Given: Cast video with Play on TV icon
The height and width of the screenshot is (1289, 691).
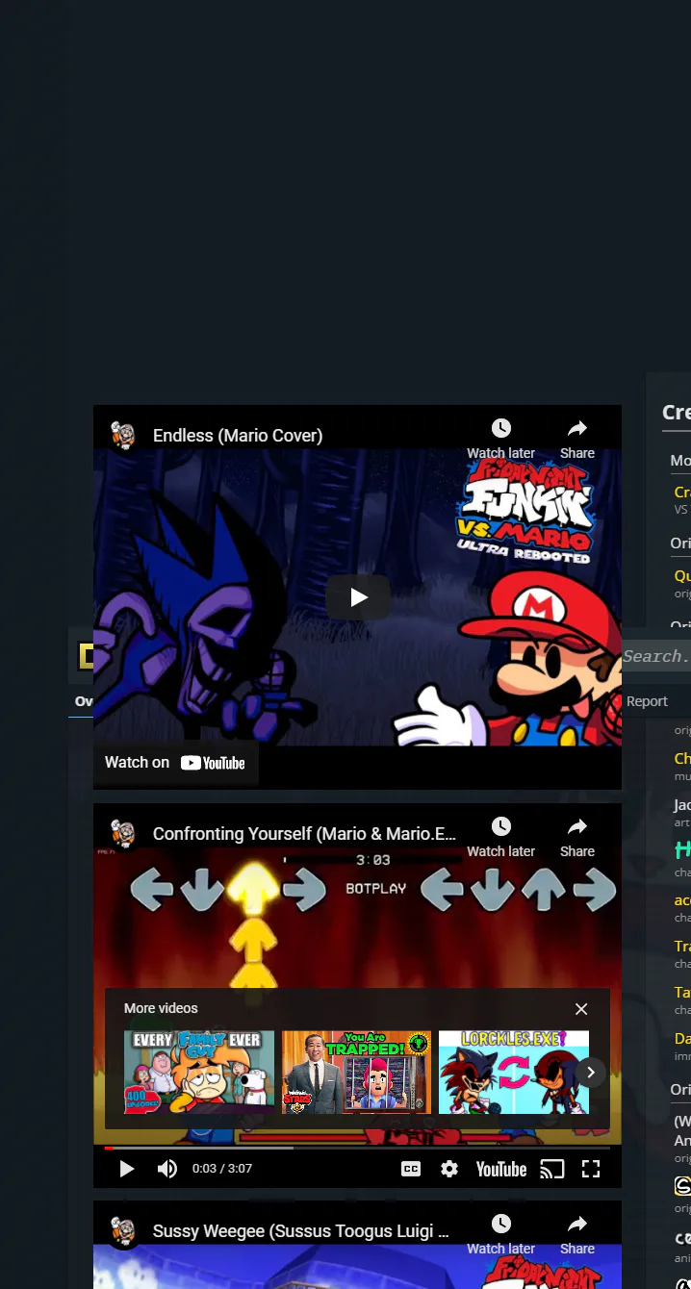Looking at the screenshot, I should coord(552,1169).
